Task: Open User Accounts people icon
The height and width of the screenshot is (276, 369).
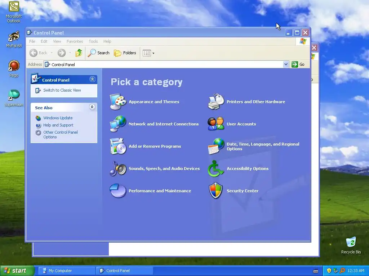Action: [x=216, y=124]
